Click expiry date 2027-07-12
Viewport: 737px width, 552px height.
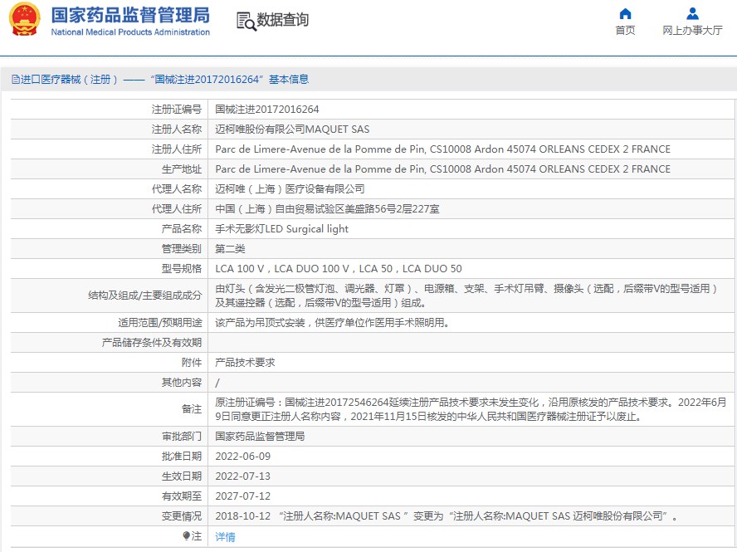pos(243,496)
